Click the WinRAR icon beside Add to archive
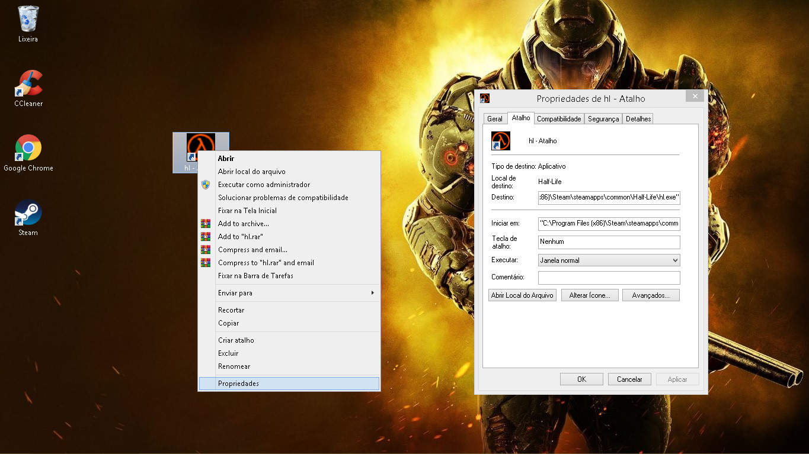Screen dimensions: 809x454 coord(206,224)
